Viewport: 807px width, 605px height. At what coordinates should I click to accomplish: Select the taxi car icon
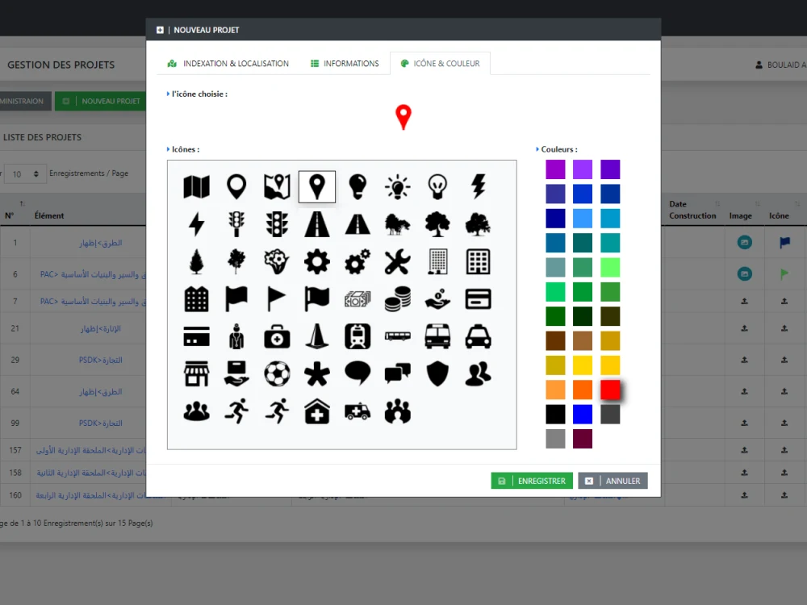coord(478,337)
